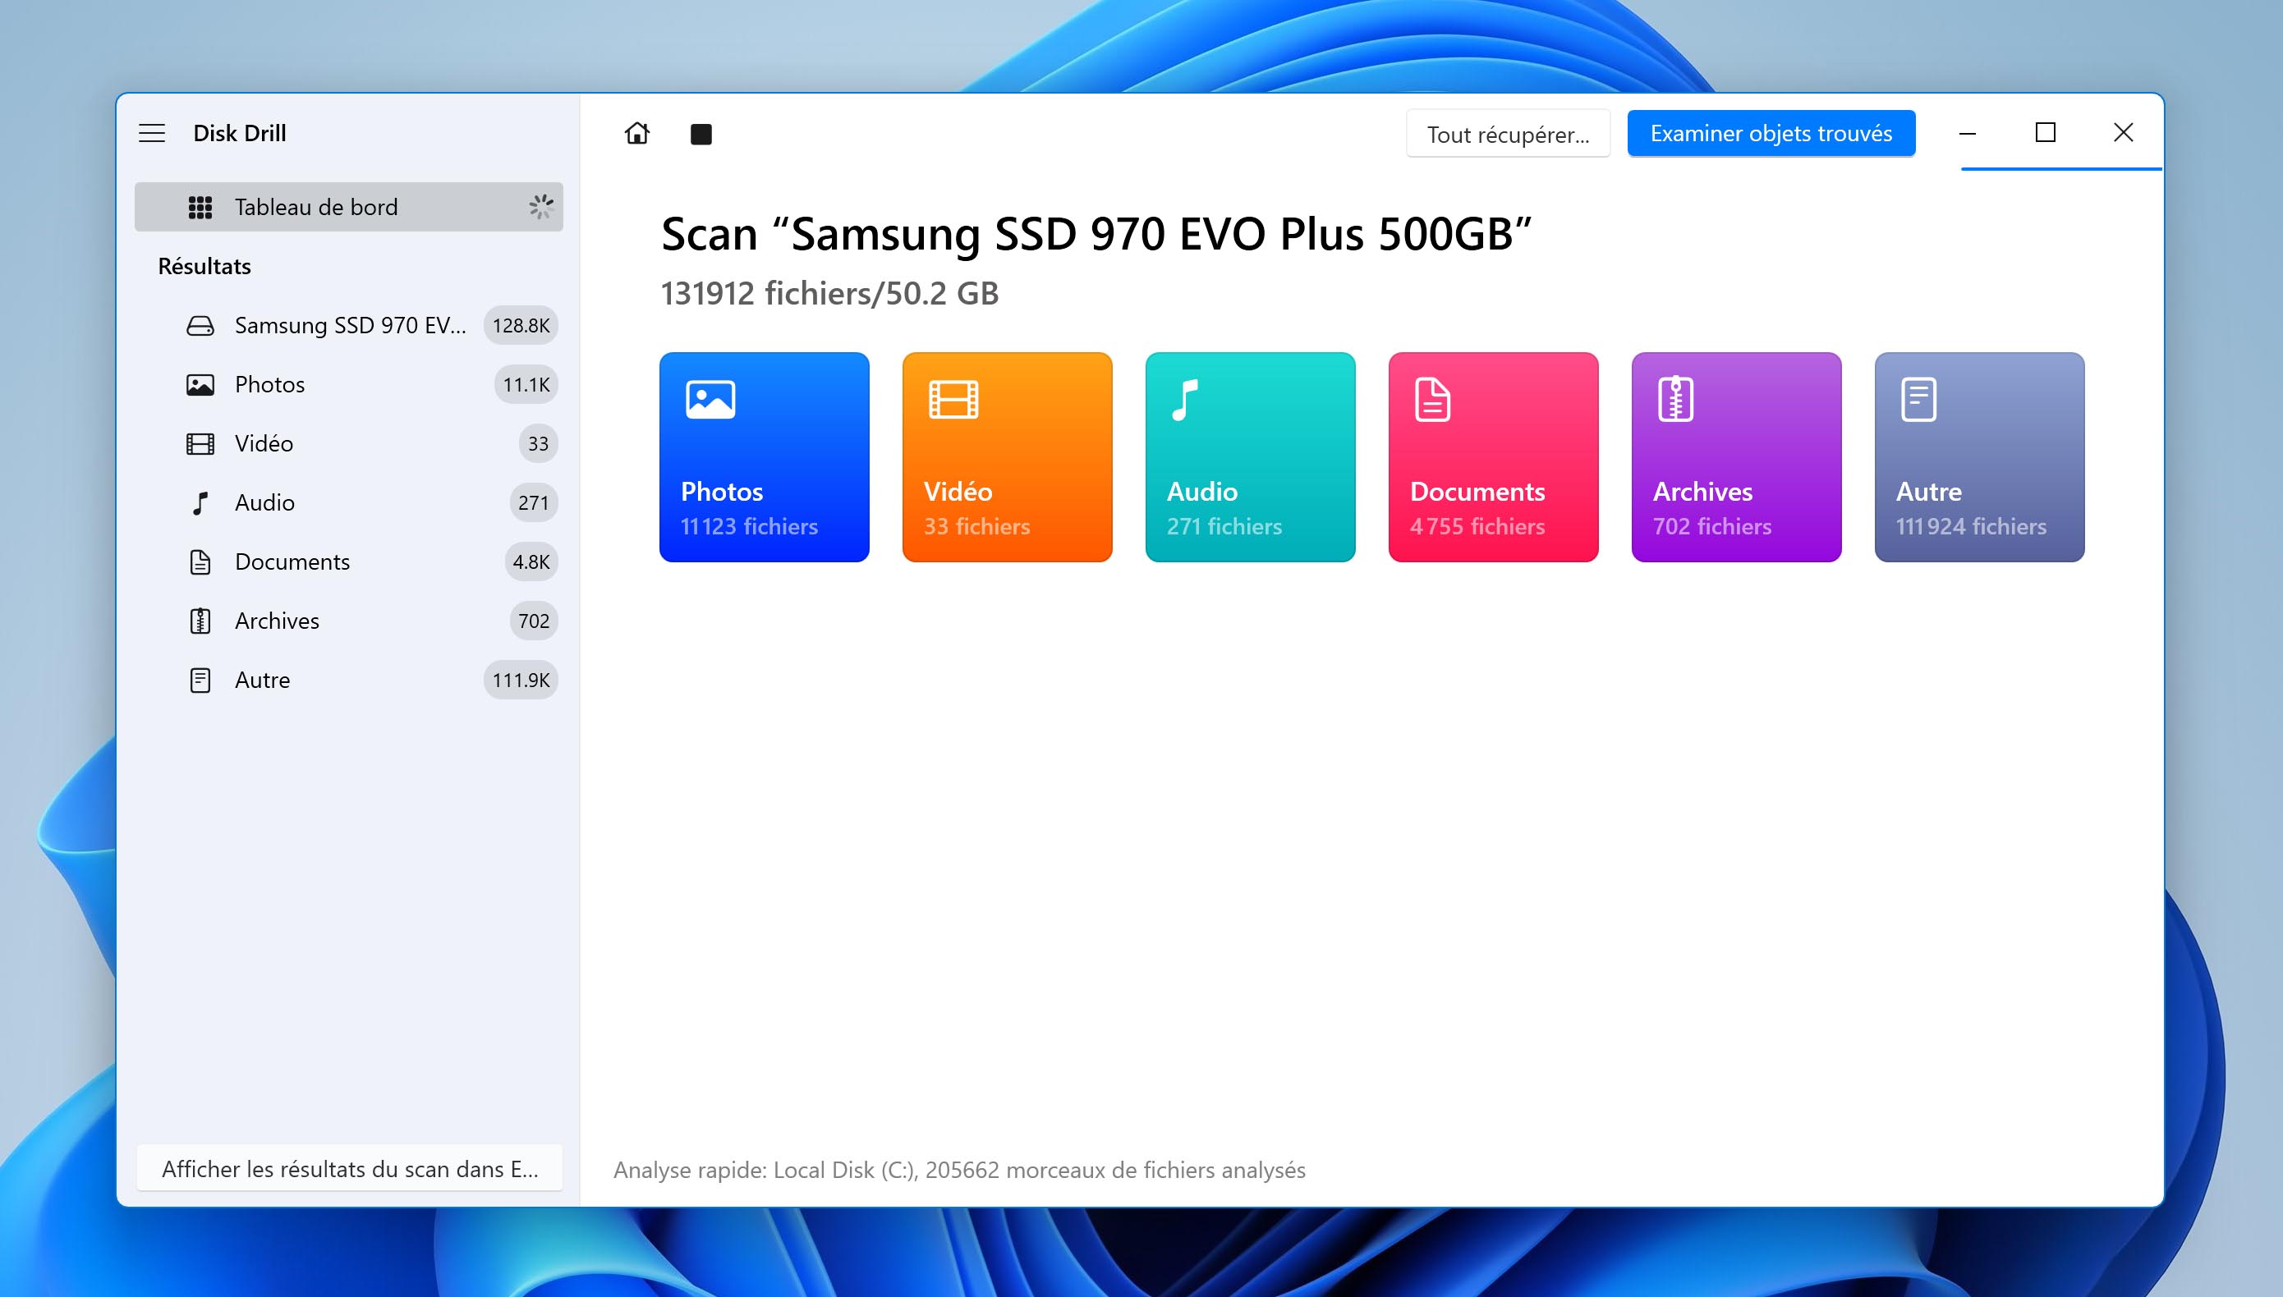Open the Documents category tile
The image size is (2283, 1297).
1493,457
